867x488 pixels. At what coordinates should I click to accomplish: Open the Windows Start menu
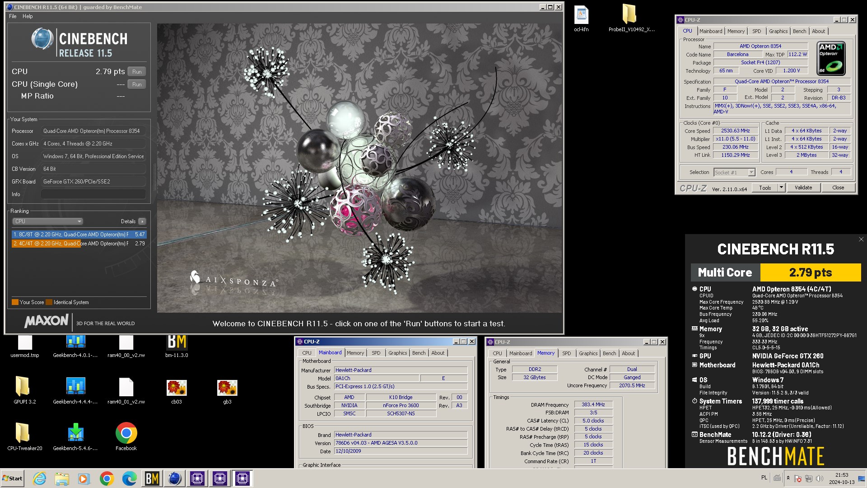tap(13, 479)
